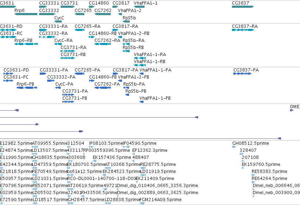Select the CG3837-RA transcript label
Image resolution: width=300 pixels, height=205 pixels.
pos(245,26)
